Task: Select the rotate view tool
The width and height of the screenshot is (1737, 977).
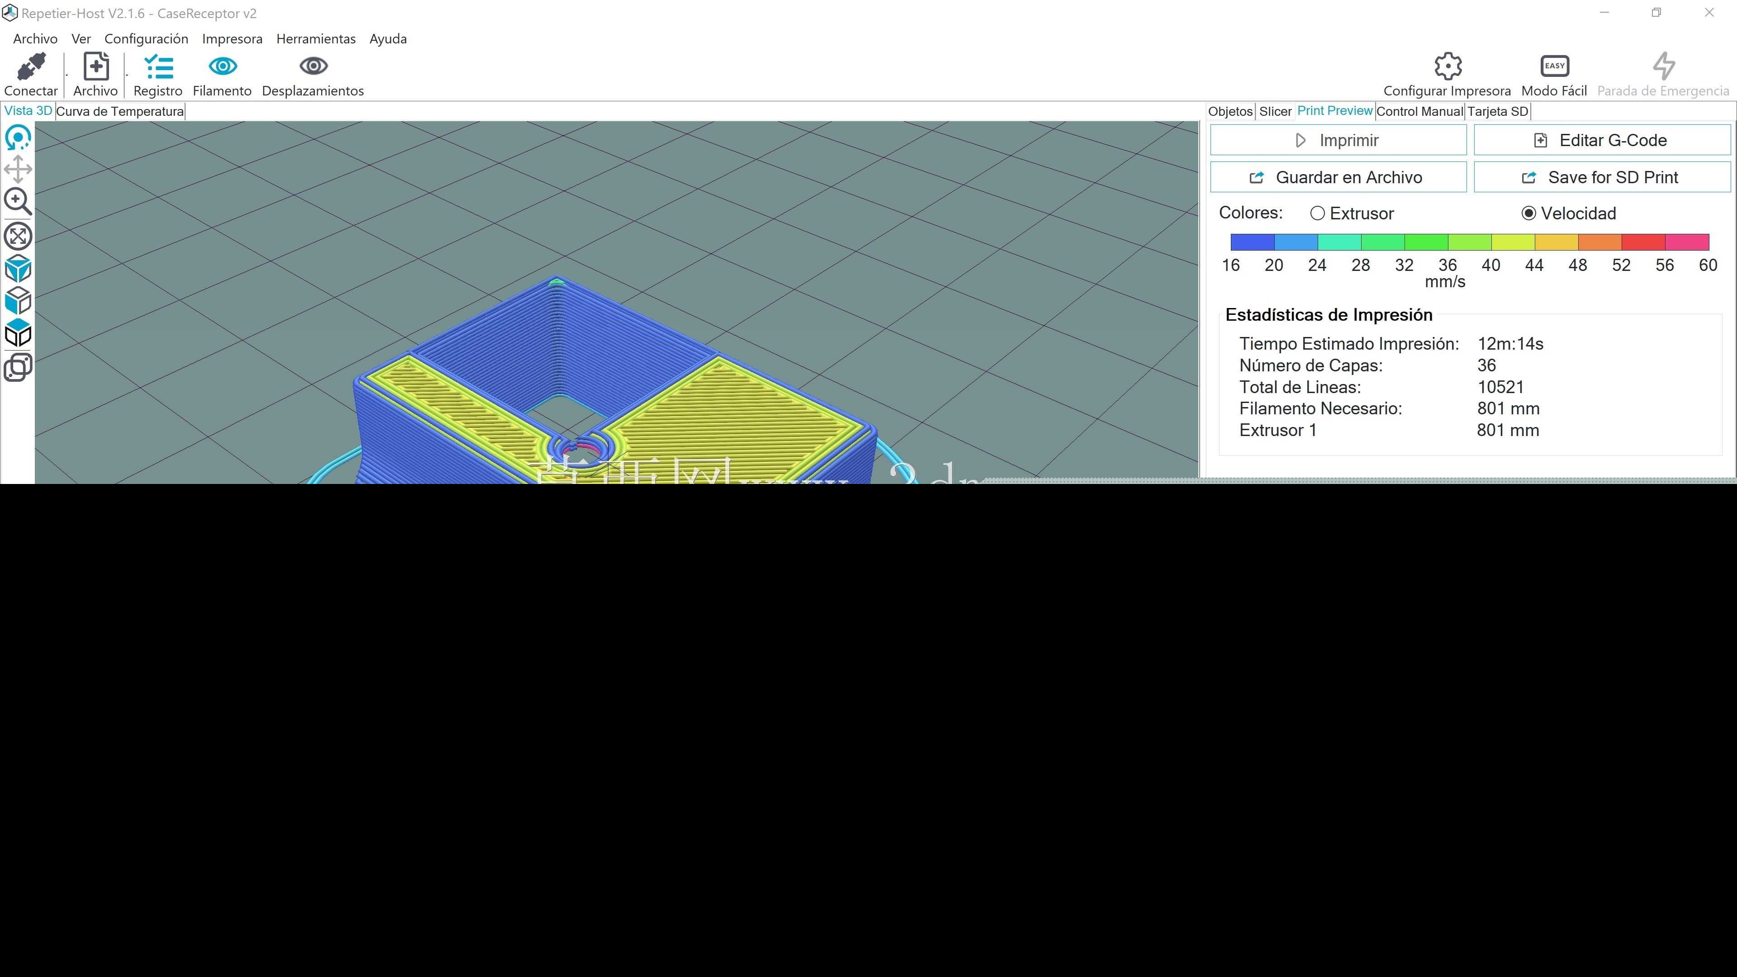Action: point(18,138)
